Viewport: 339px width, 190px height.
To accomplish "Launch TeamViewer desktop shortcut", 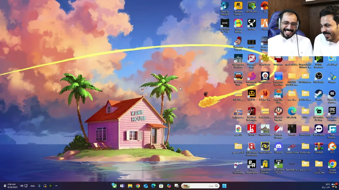I will point(319,130).
